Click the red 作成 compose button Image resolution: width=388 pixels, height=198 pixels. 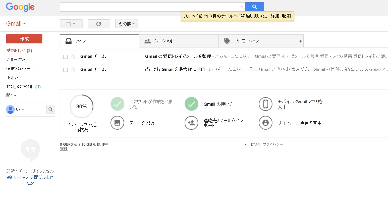pos(24,39)
